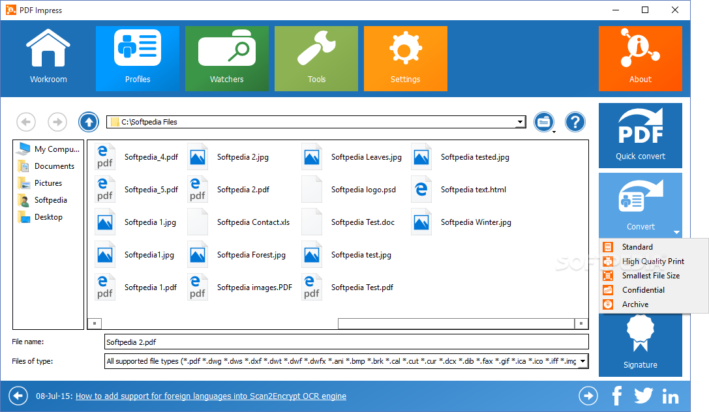Click the Quick convert PDF button
709x412 pixels.
[x=641, y=136]
